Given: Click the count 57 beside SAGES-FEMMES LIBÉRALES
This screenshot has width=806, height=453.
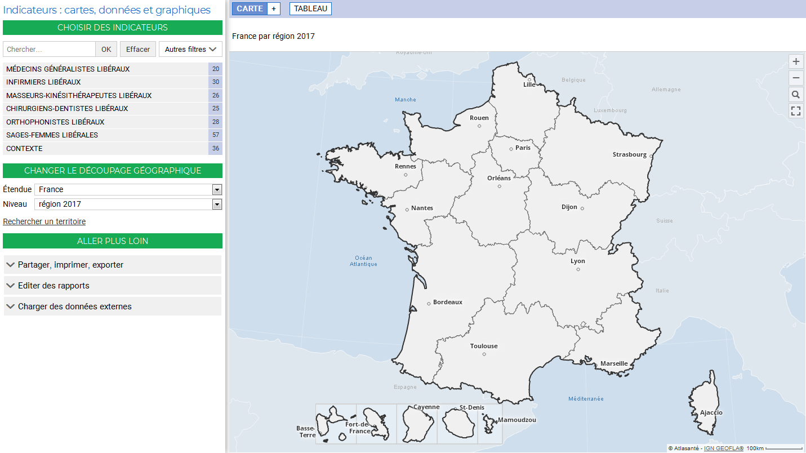Looking at the screenshot, I should [216, 135].
